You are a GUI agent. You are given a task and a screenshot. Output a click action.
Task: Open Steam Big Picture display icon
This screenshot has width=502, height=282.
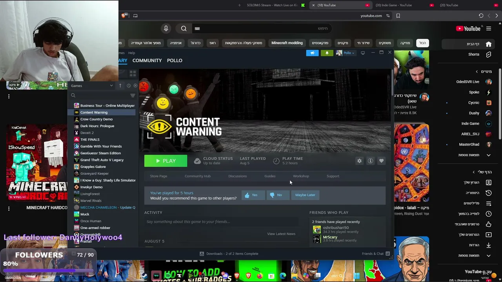coord(363,53)
